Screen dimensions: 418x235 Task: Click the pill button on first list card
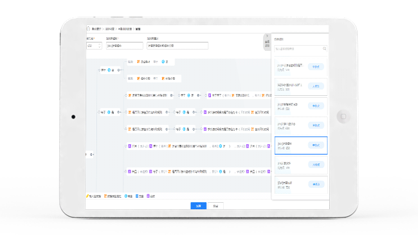(316, 67)
